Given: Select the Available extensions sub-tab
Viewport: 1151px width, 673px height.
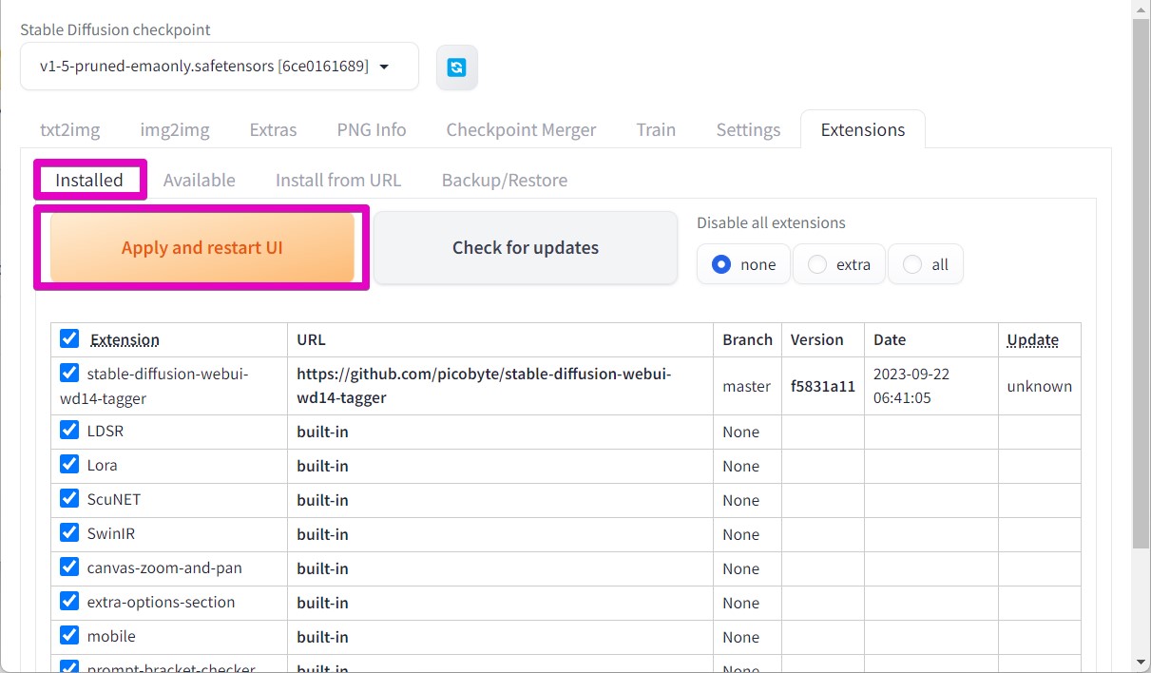Looking at the screenshot, I should 199,181.
